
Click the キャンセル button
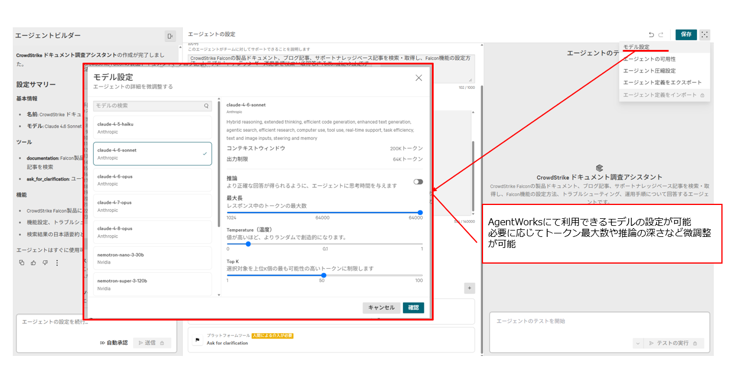(x=381, y=308)
